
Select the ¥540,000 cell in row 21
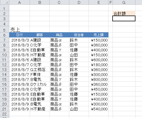click(99, 109)
